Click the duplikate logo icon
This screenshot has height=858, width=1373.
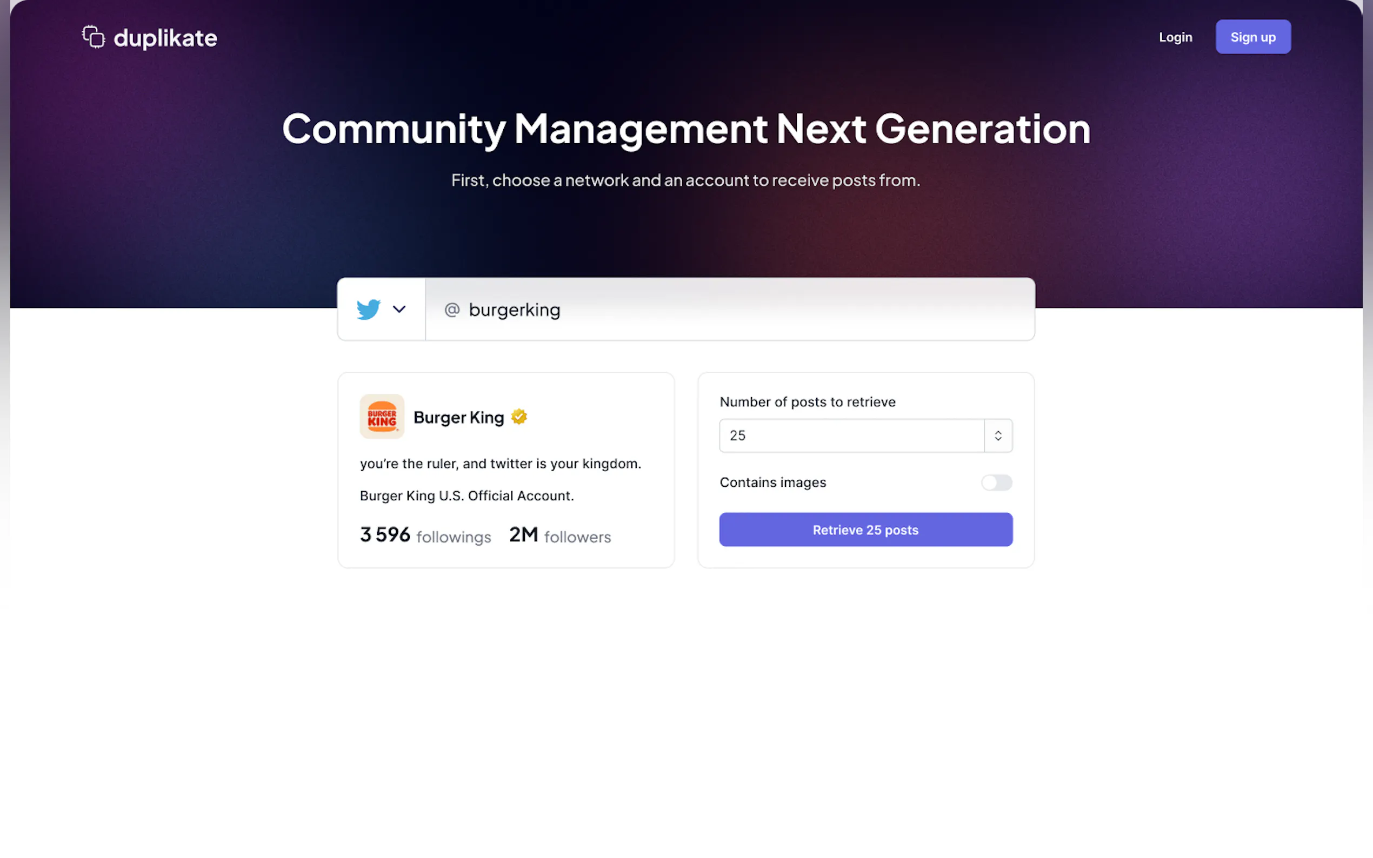pos(94,37)
